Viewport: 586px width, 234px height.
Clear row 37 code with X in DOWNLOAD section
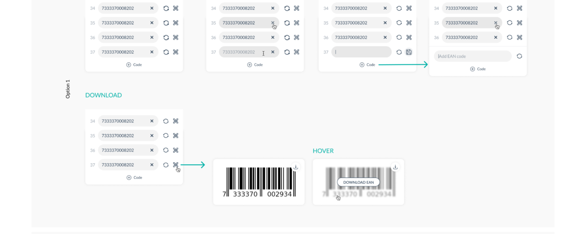(x=152, y=165)
